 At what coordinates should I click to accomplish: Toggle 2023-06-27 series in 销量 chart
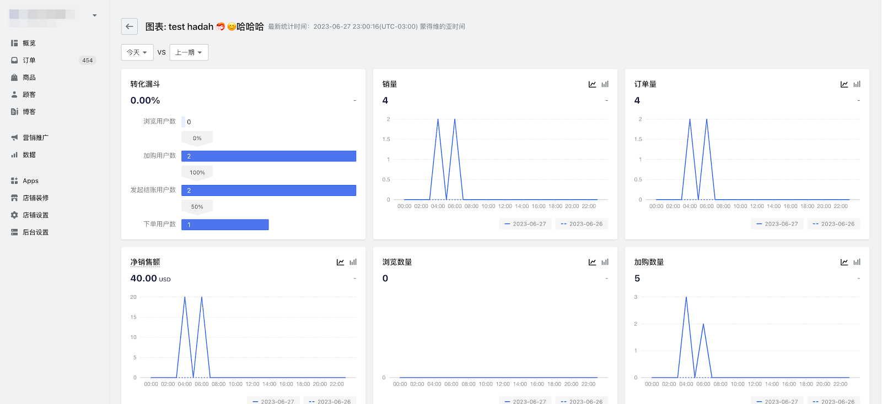coord(525,224)
